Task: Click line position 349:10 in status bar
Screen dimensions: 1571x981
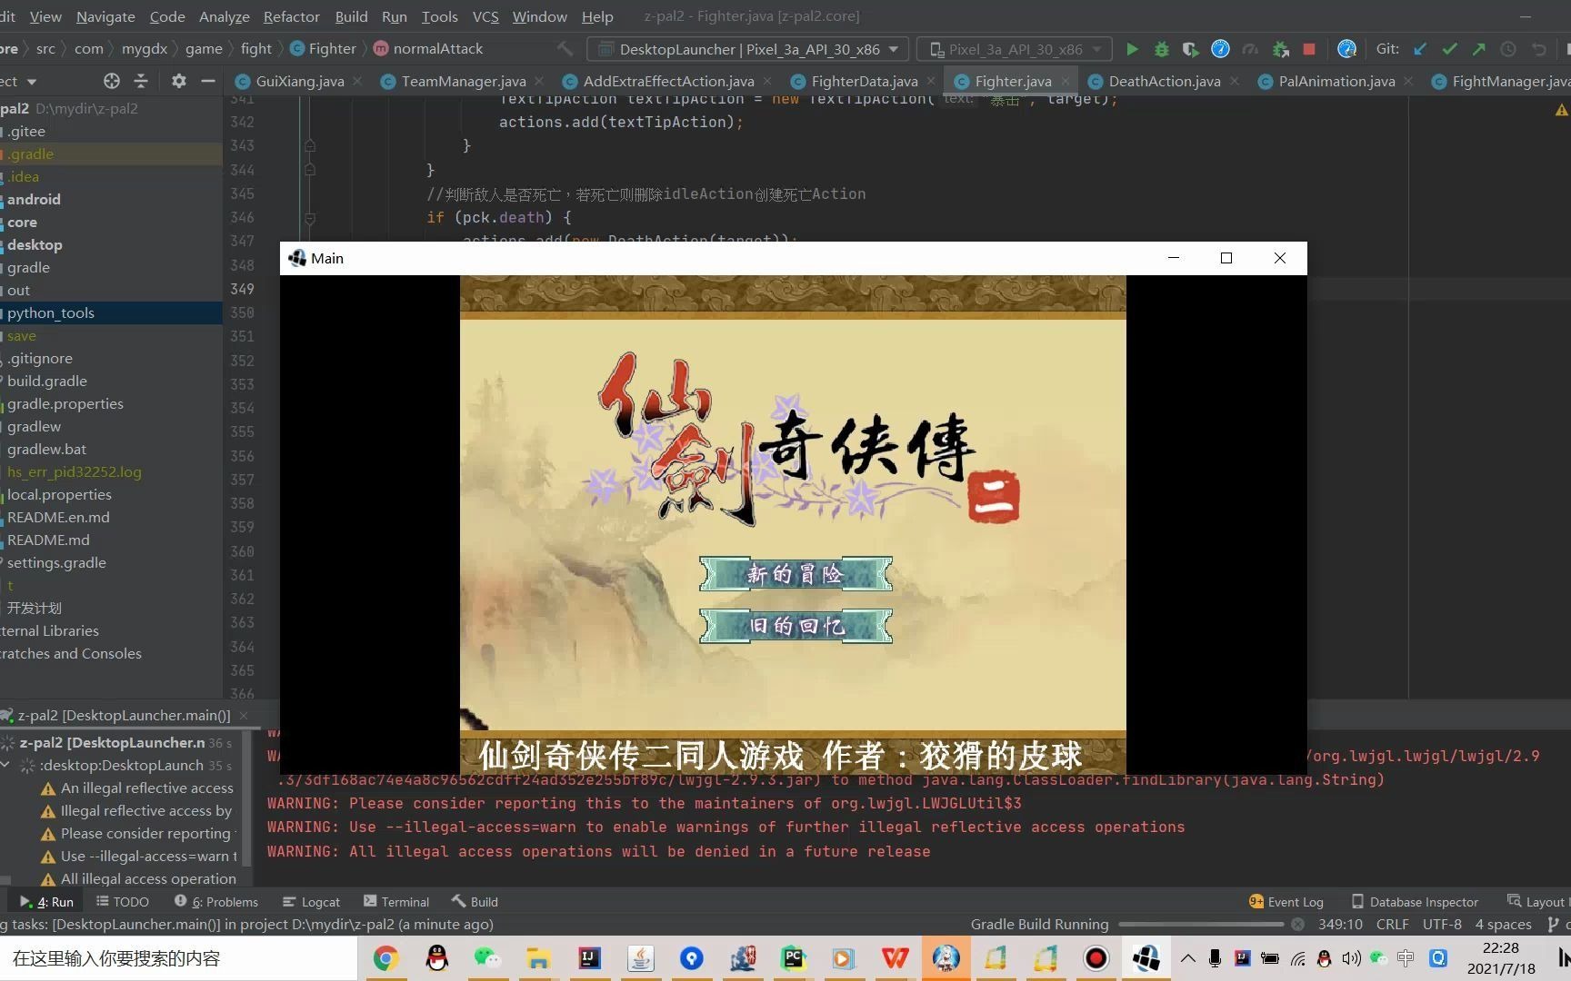Action: pyautogui.click(x=1340, y=924)
